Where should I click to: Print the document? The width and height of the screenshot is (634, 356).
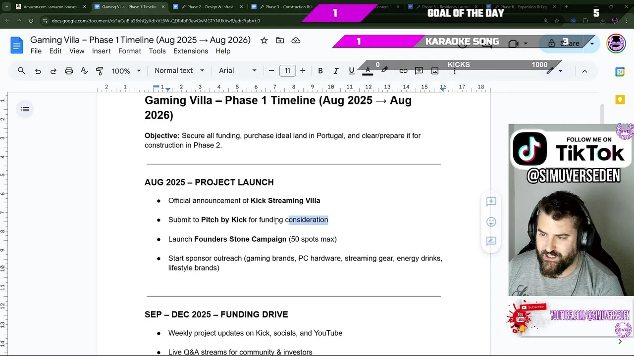pos(69,71)
